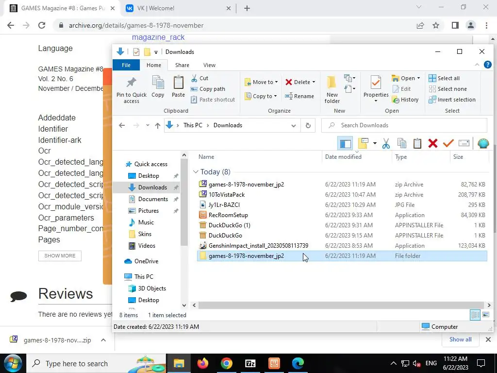Screen dimensions: 497x373
Task: Click Select all in ribbon
Action: point(444,78)
